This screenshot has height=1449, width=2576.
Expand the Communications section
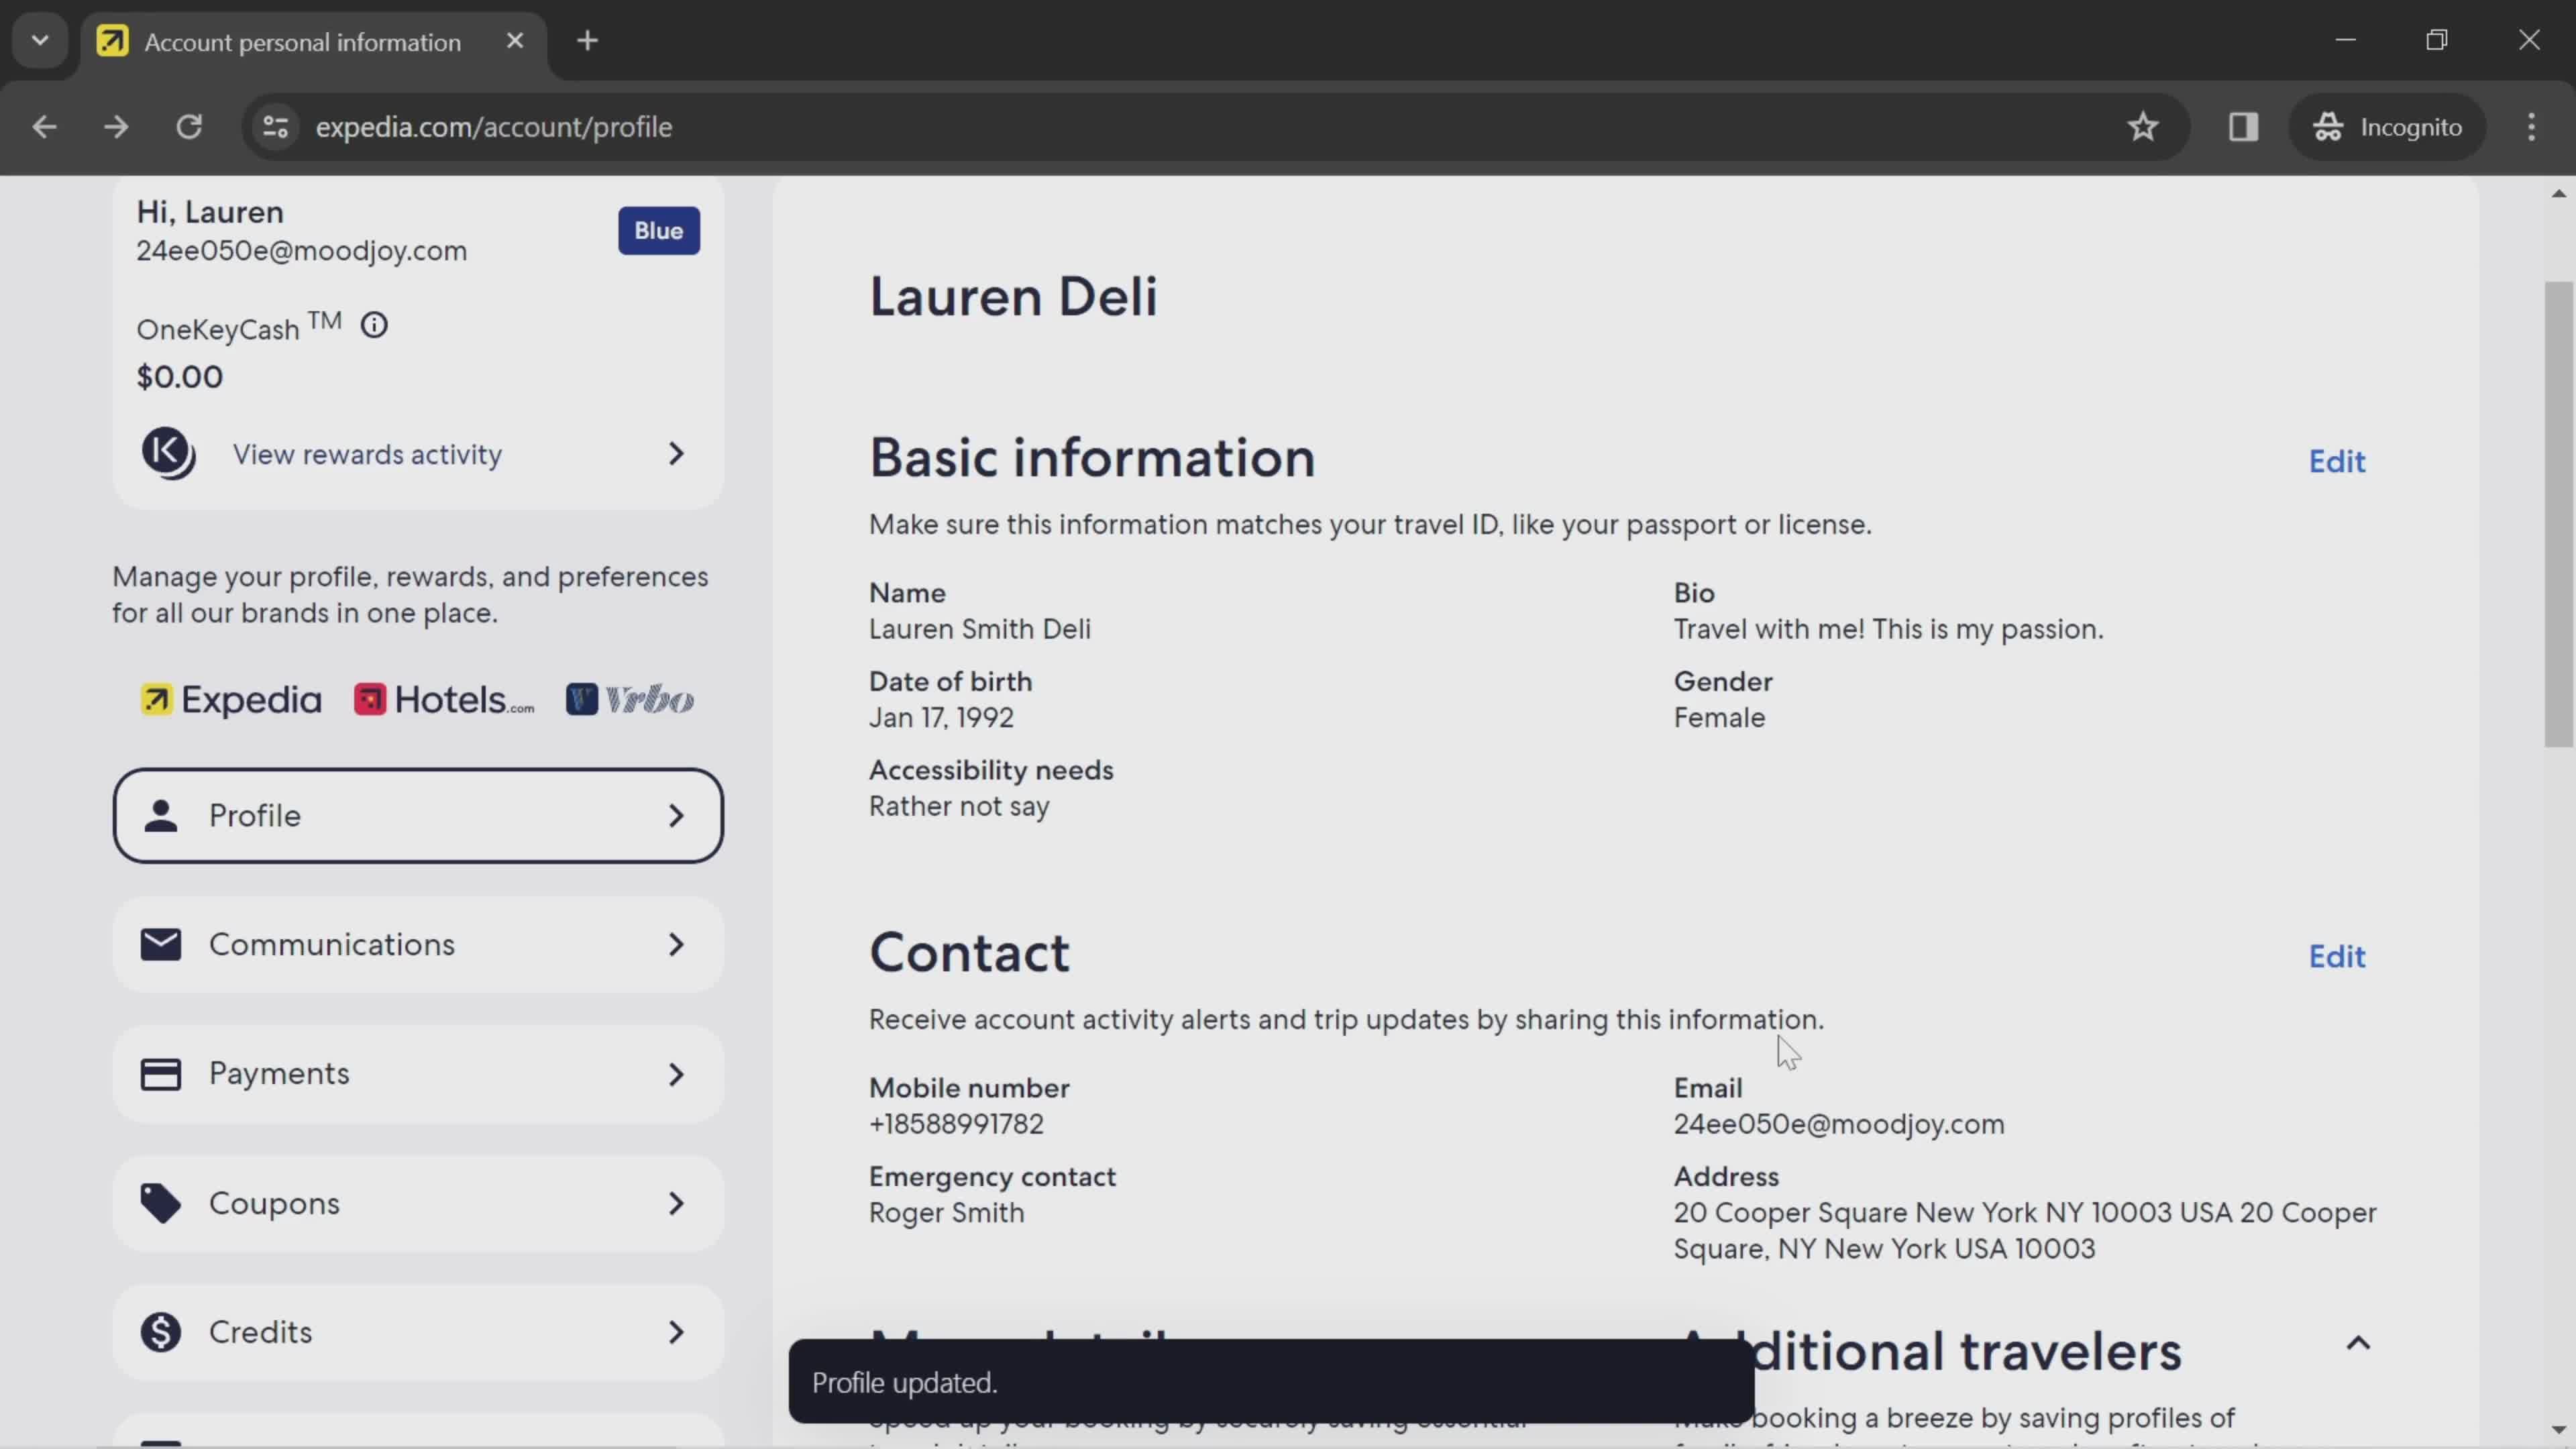[417, 945]
